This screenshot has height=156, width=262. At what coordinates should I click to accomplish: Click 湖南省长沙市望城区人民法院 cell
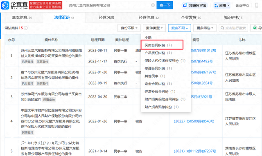tap(240, 151)
